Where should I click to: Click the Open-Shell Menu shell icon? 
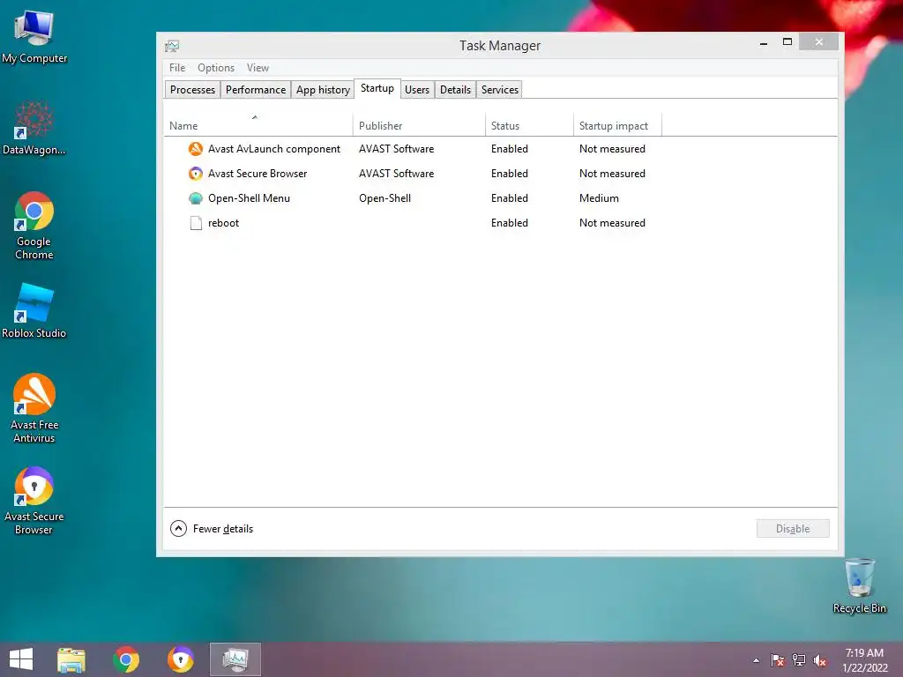(x=196, y=198)
